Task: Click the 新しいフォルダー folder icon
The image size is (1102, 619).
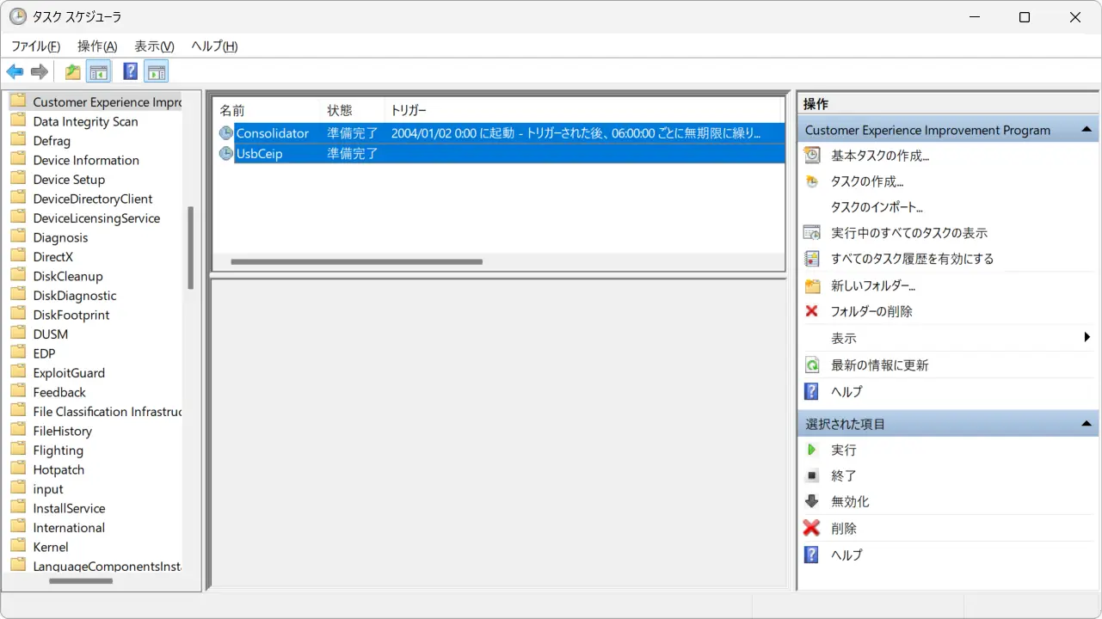Action: tap(812, 285)
